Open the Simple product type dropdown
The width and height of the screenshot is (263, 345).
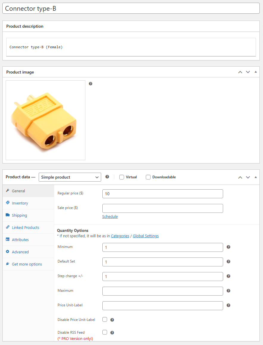(x=70, y=177)
